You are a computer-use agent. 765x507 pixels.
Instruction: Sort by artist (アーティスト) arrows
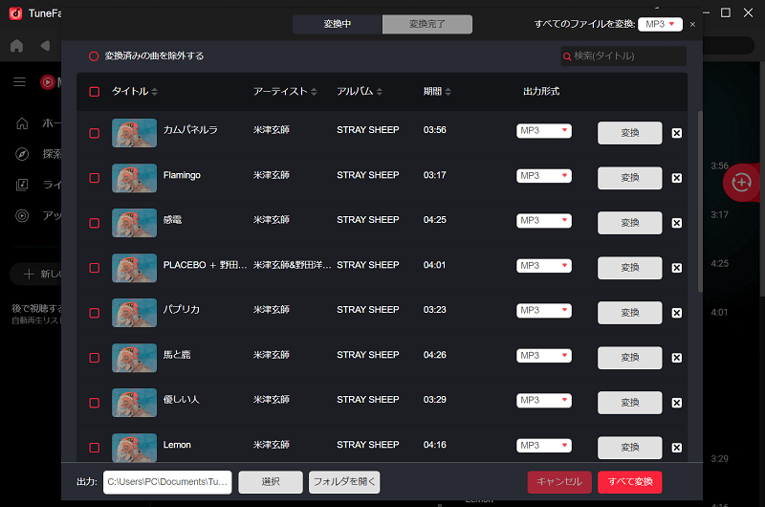(x=314, y=92)
